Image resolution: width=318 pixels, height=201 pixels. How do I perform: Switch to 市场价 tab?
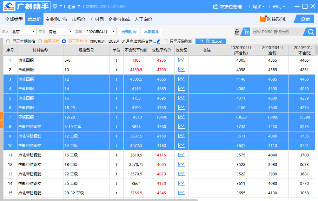coord(79,19)
